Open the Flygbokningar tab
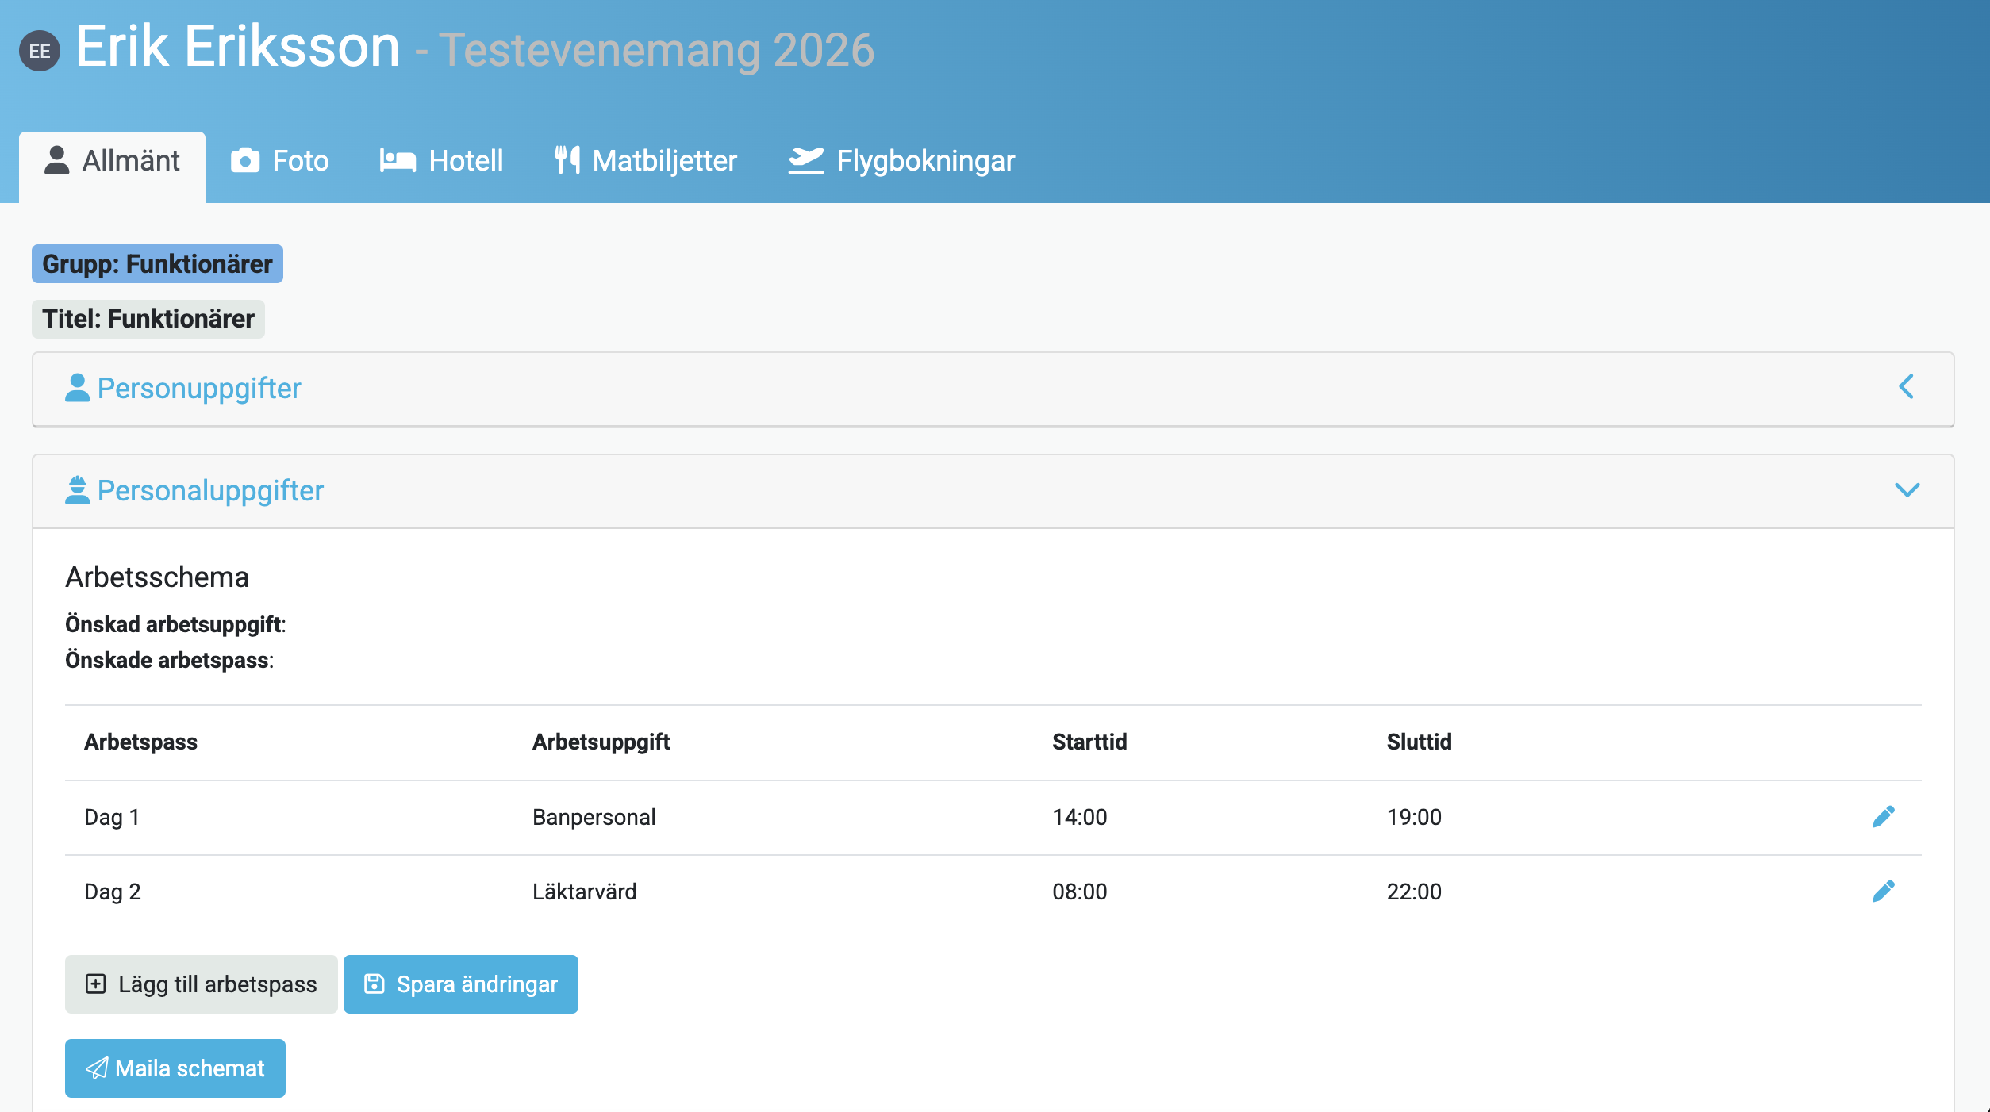 click(902, 161)
